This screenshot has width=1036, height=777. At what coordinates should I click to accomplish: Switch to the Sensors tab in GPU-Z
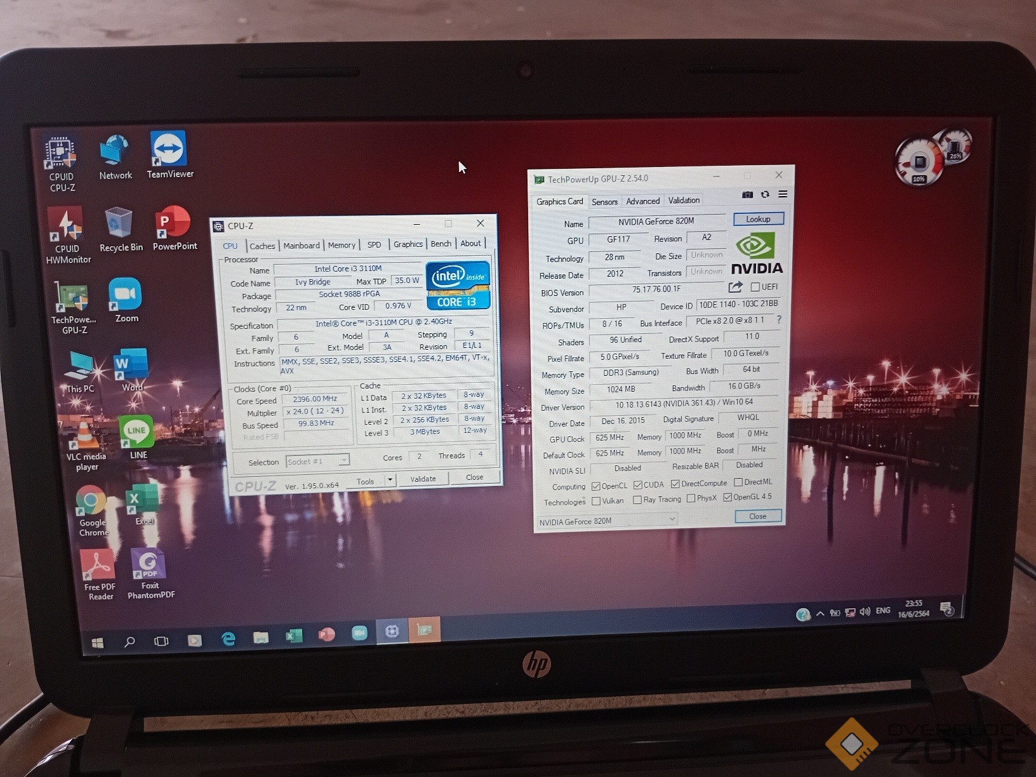pyautogui.click(x=604, y=202)
